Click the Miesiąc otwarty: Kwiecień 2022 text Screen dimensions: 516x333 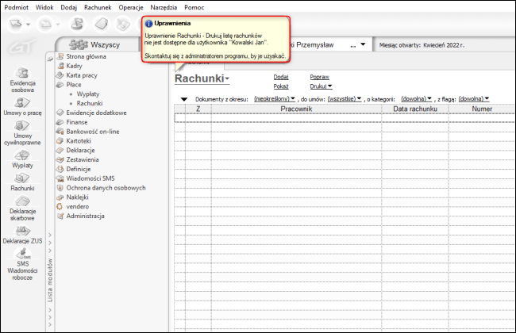pos(422,45)
